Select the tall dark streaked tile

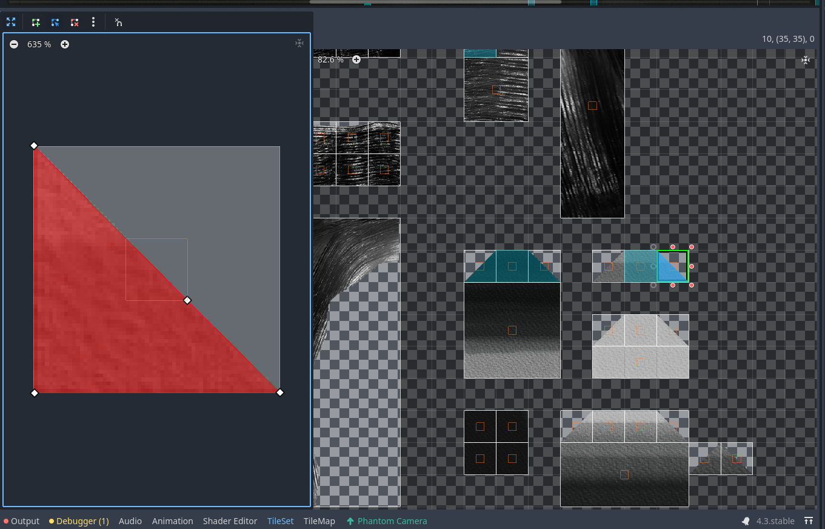click(x=592, y=133)
